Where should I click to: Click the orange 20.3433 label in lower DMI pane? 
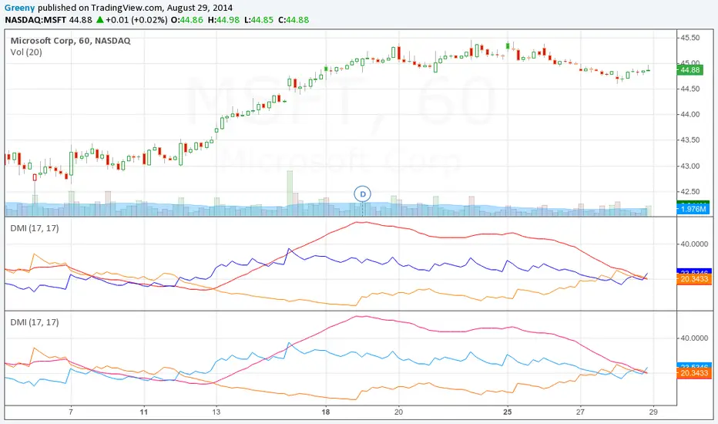click(x=693, y=372)
